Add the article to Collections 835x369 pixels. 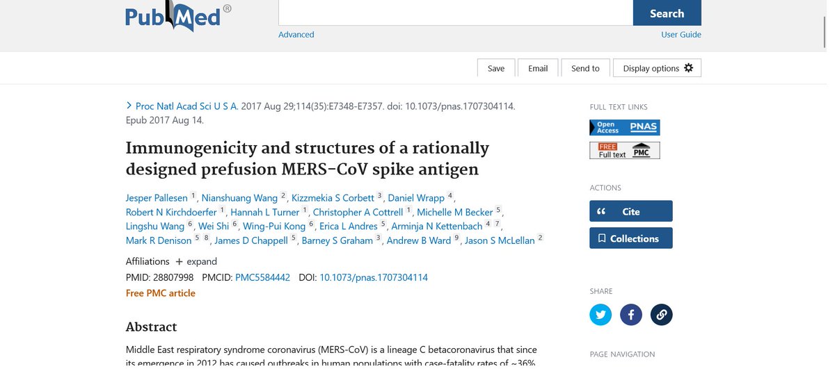630,238
